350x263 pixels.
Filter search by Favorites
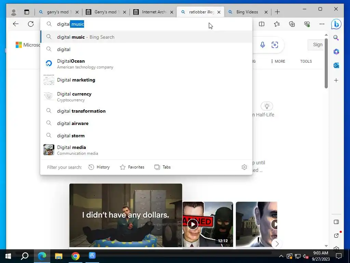coord(132,167)
